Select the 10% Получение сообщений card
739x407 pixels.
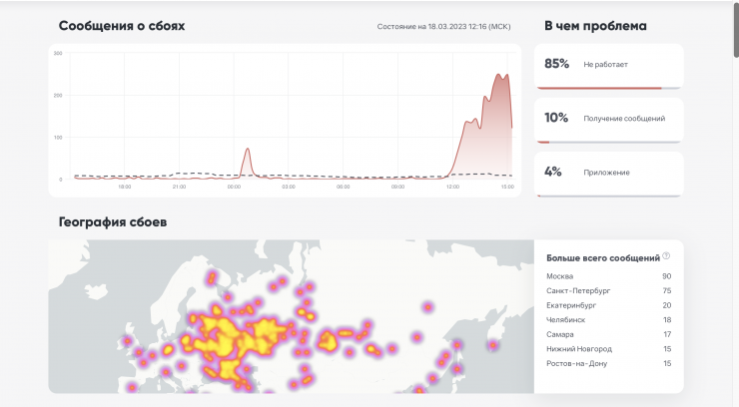coord(609,118)
